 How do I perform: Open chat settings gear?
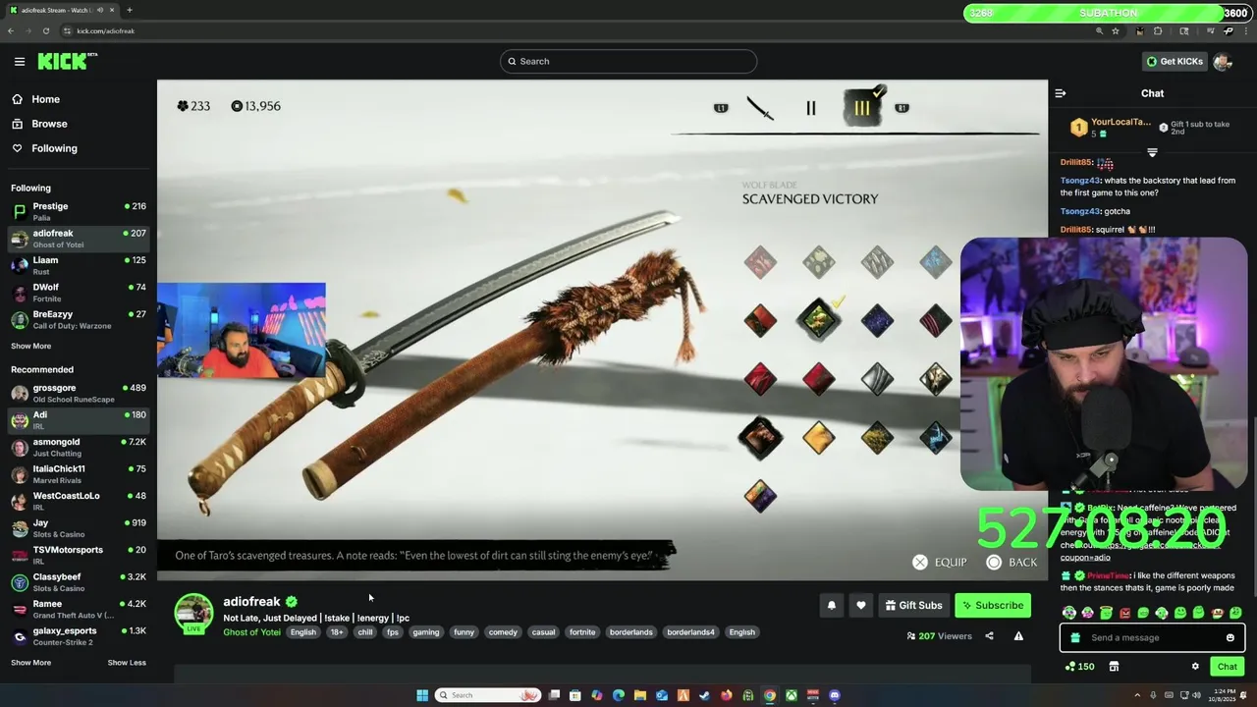point(1195,667)
